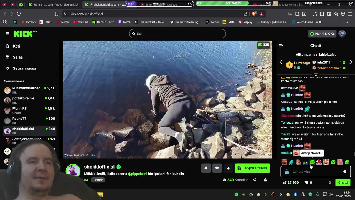Share stream via share icon
The height and width of the screenshot is (200, 355).
click(x=254, y=180)
